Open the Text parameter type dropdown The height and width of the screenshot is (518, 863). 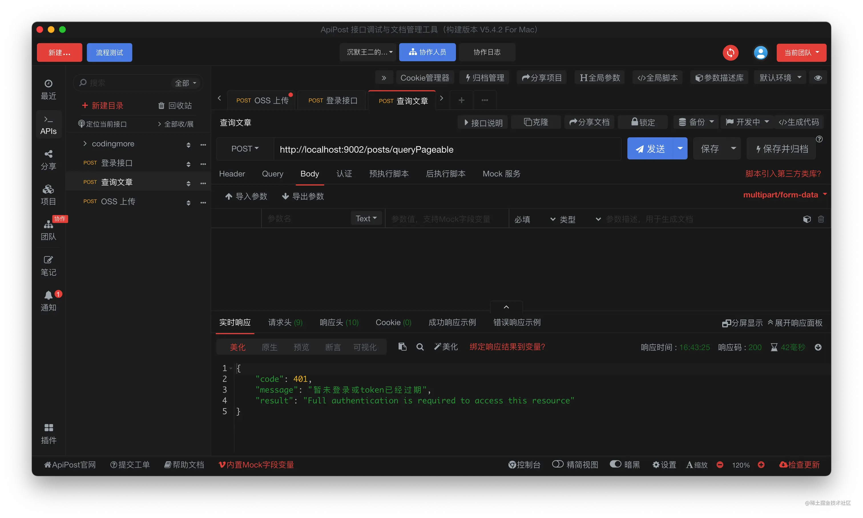coord(366,218)
